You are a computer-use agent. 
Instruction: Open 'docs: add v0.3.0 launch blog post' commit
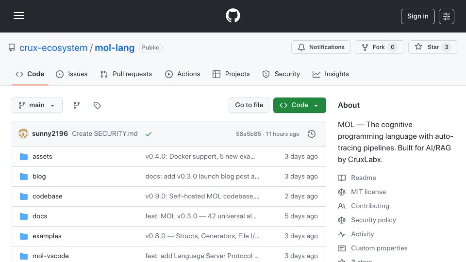[x=202, y=177]
